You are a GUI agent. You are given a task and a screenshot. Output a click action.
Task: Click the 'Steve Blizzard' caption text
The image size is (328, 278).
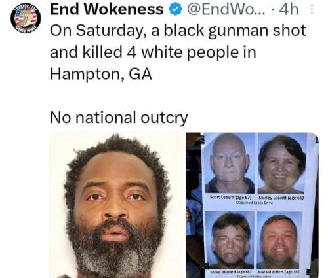[x=224, y=272]
